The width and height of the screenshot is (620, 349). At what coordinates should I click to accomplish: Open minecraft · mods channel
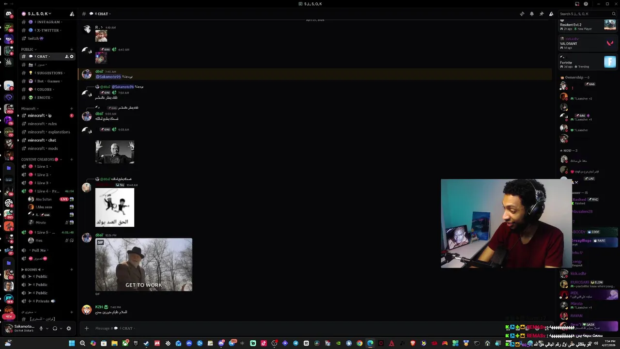47,148
